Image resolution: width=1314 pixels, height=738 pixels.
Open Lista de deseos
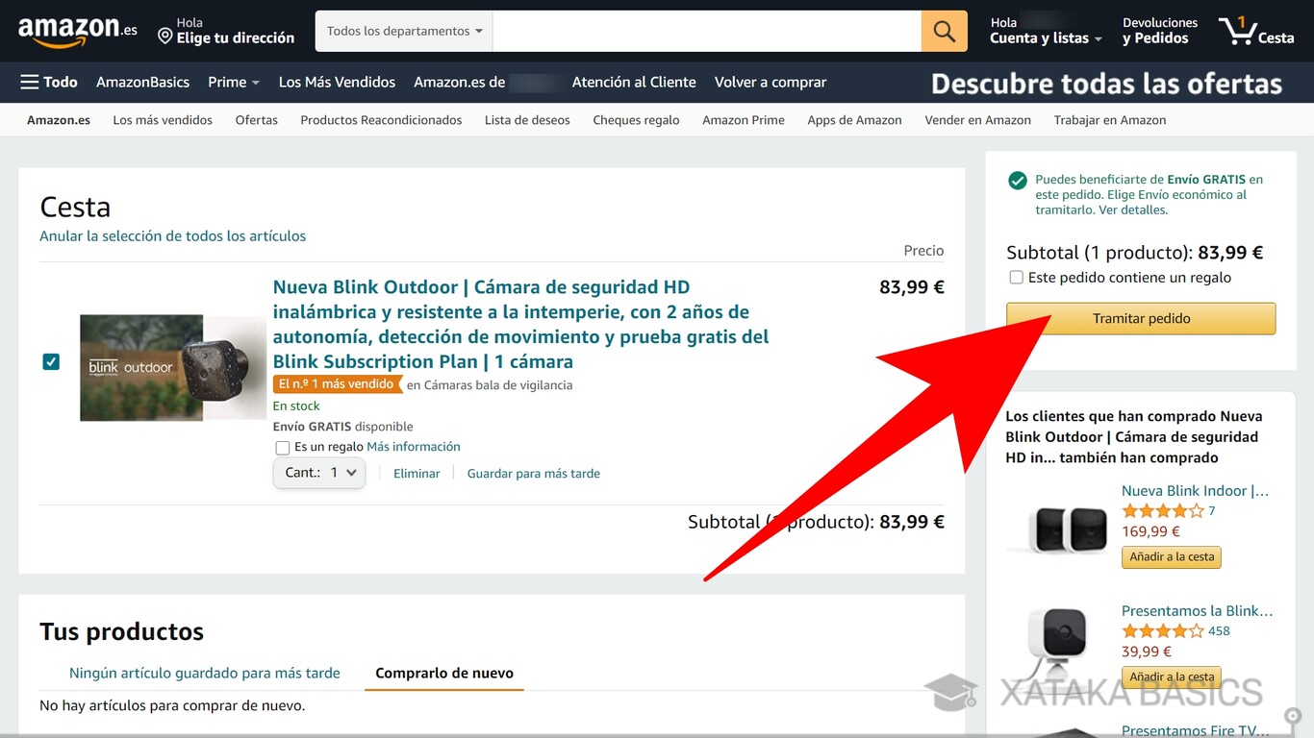click(527, 120)
